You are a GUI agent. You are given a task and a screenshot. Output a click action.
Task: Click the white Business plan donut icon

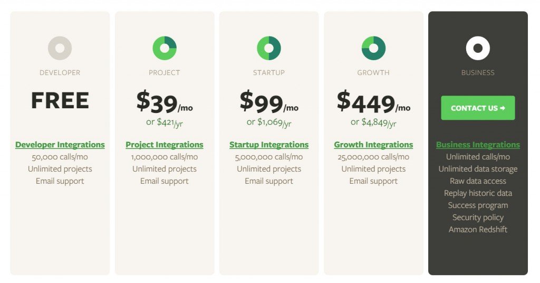point(478,48)
